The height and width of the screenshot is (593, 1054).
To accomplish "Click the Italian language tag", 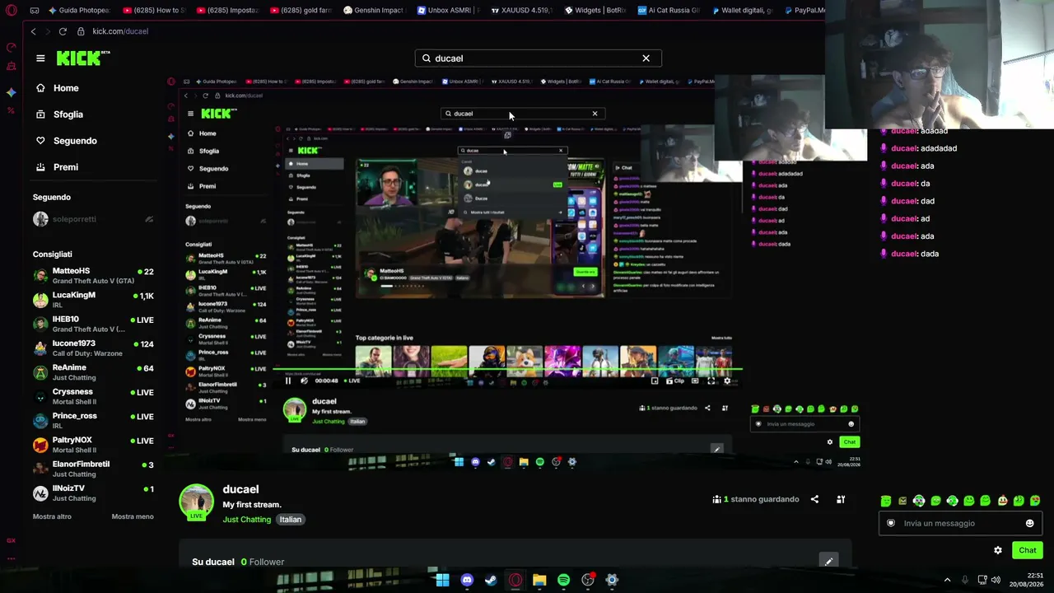I will click(x=290, y=520).
